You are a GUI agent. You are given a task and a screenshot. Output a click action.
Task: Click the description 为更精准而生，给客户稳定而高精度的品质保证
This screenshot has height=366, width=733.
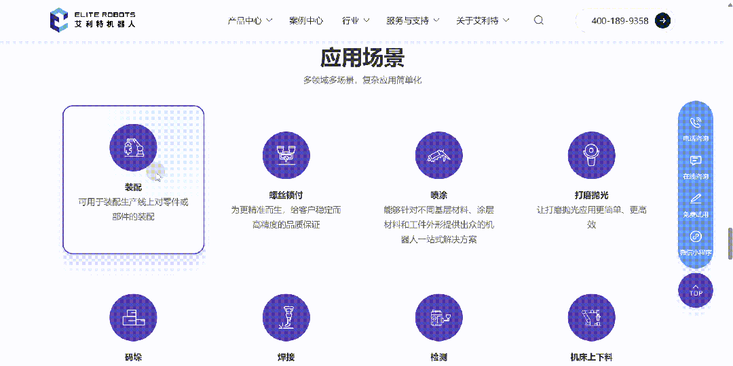click(x=286, y=217)
